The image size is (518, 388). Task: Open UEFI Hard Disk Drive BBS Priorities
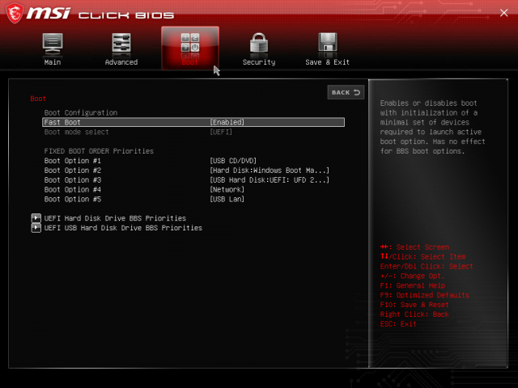point(115,218)
